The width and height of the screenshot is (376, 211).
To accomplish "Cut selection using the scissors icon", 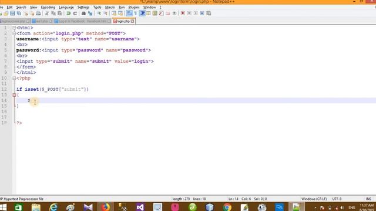I will pos(47,13).
